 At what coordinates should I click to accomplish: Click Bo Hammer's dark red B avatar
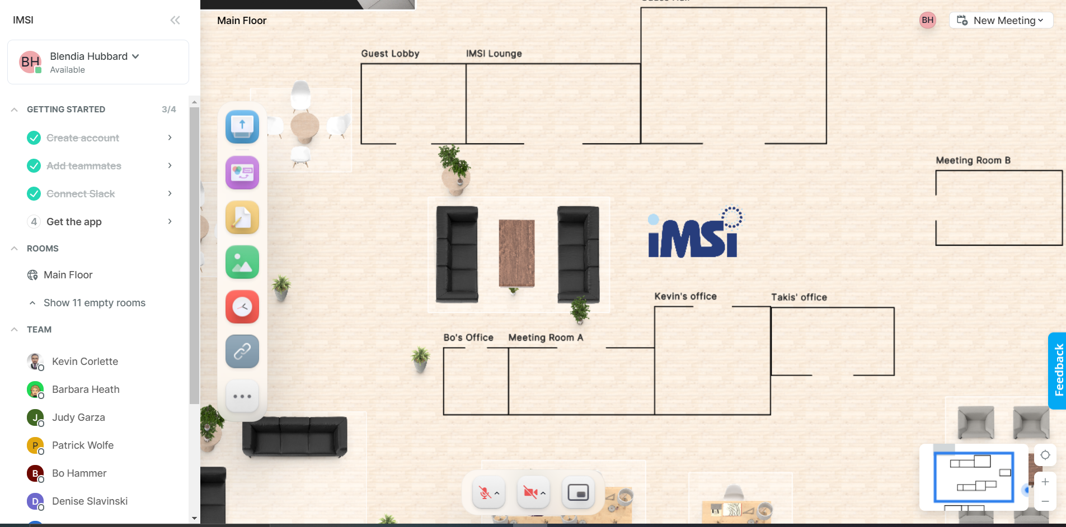(x=35, y=473)
